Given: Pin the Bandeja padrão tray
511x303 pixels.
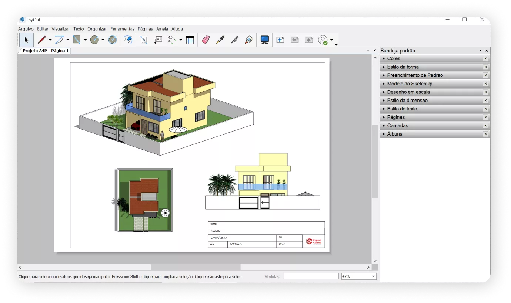Looking at the screenshot, I should (480, 51).
